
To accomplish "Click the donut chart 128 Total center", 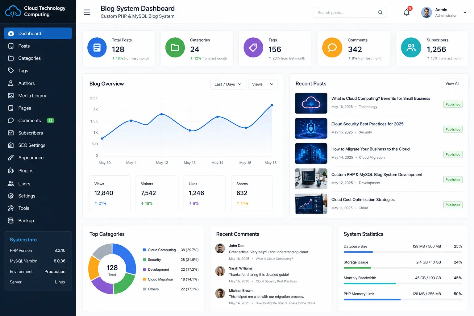I will (x=112, y=270).
